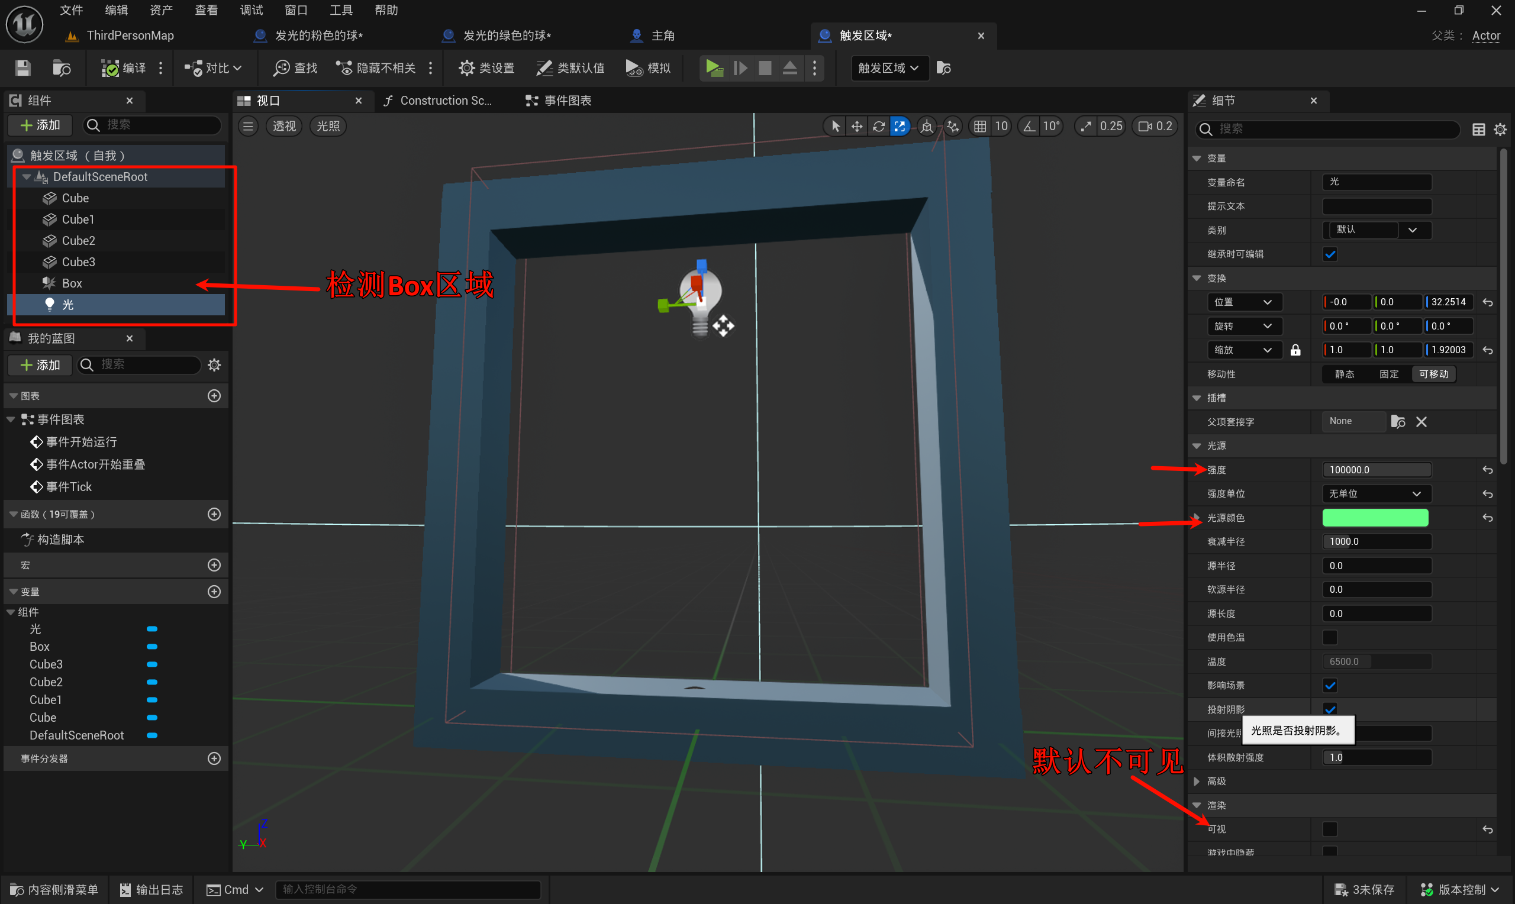Image resolution: width=1515 pixels, height=904 pixels.
Task: Open camera speed setting 0.2
Action: [1156, 126]
